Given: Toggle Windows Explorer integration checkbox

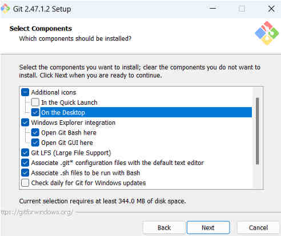Looking at the screenshot, I should pos(25,123).
